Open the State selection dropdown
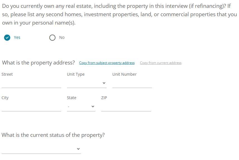This screenshot has width=239, height=160. tap(81, 107)
